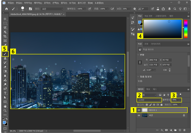Select the Zoom magnifier tool
Image resolution: width=191 pixels, height=133 pixels.
pos(5,111)
